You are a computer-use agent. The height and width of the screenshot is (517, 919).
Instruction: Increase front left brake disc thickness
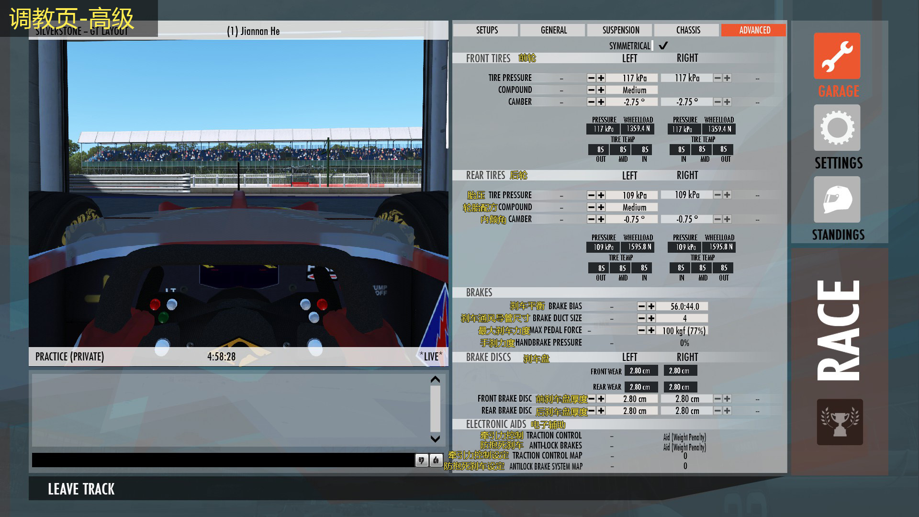[x=601, y=399]
